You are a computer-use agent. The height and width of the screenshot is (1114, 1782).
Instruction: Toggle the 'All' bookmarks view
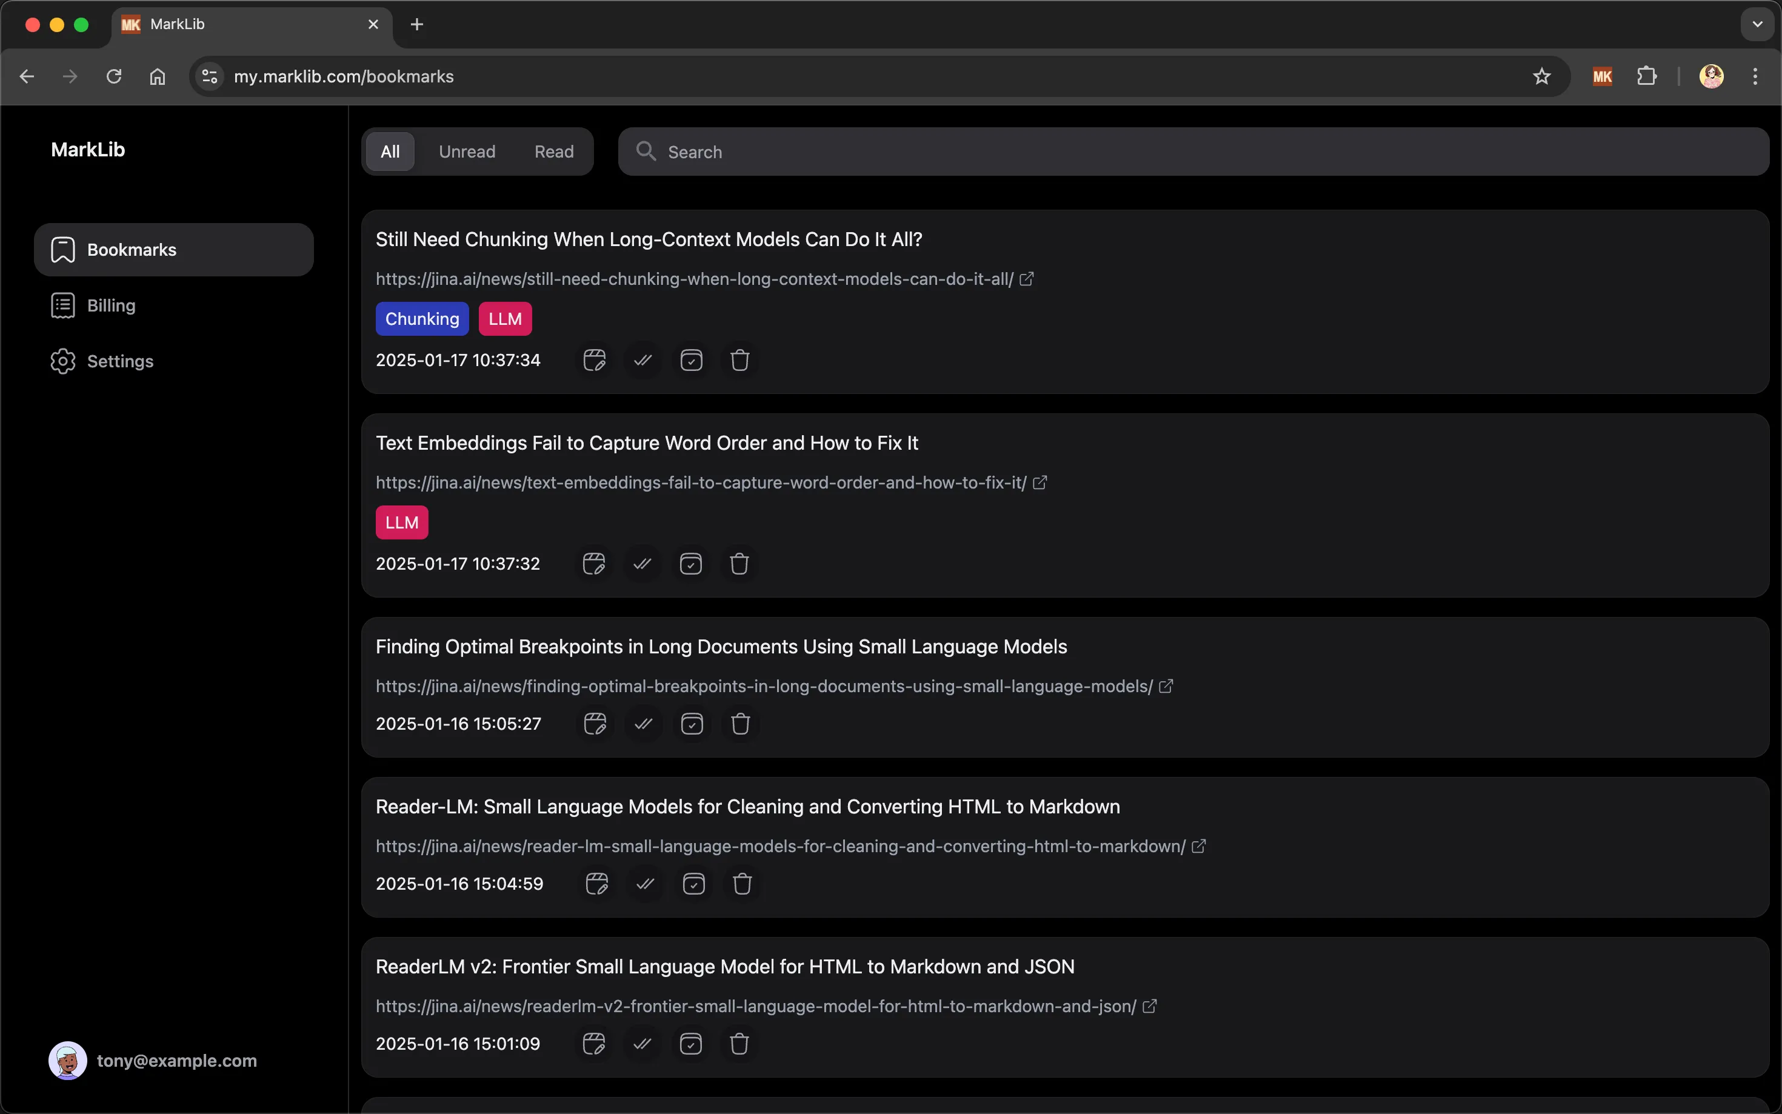(x=390, y=152)
